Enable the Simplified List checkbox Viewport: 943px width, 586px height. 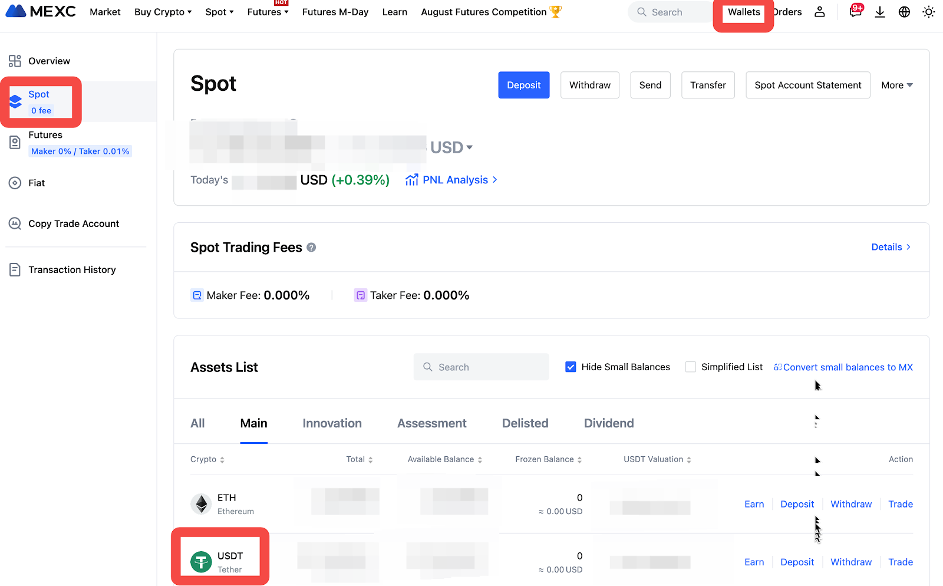coord(691,367)
